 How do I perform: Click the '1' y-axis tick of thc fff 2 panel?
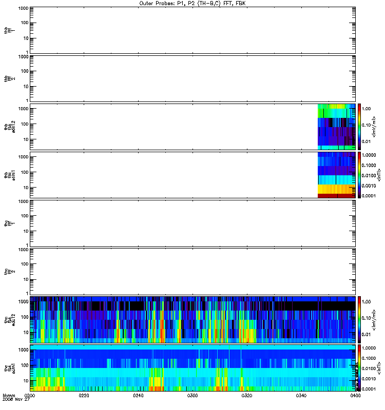click(27, 293)
